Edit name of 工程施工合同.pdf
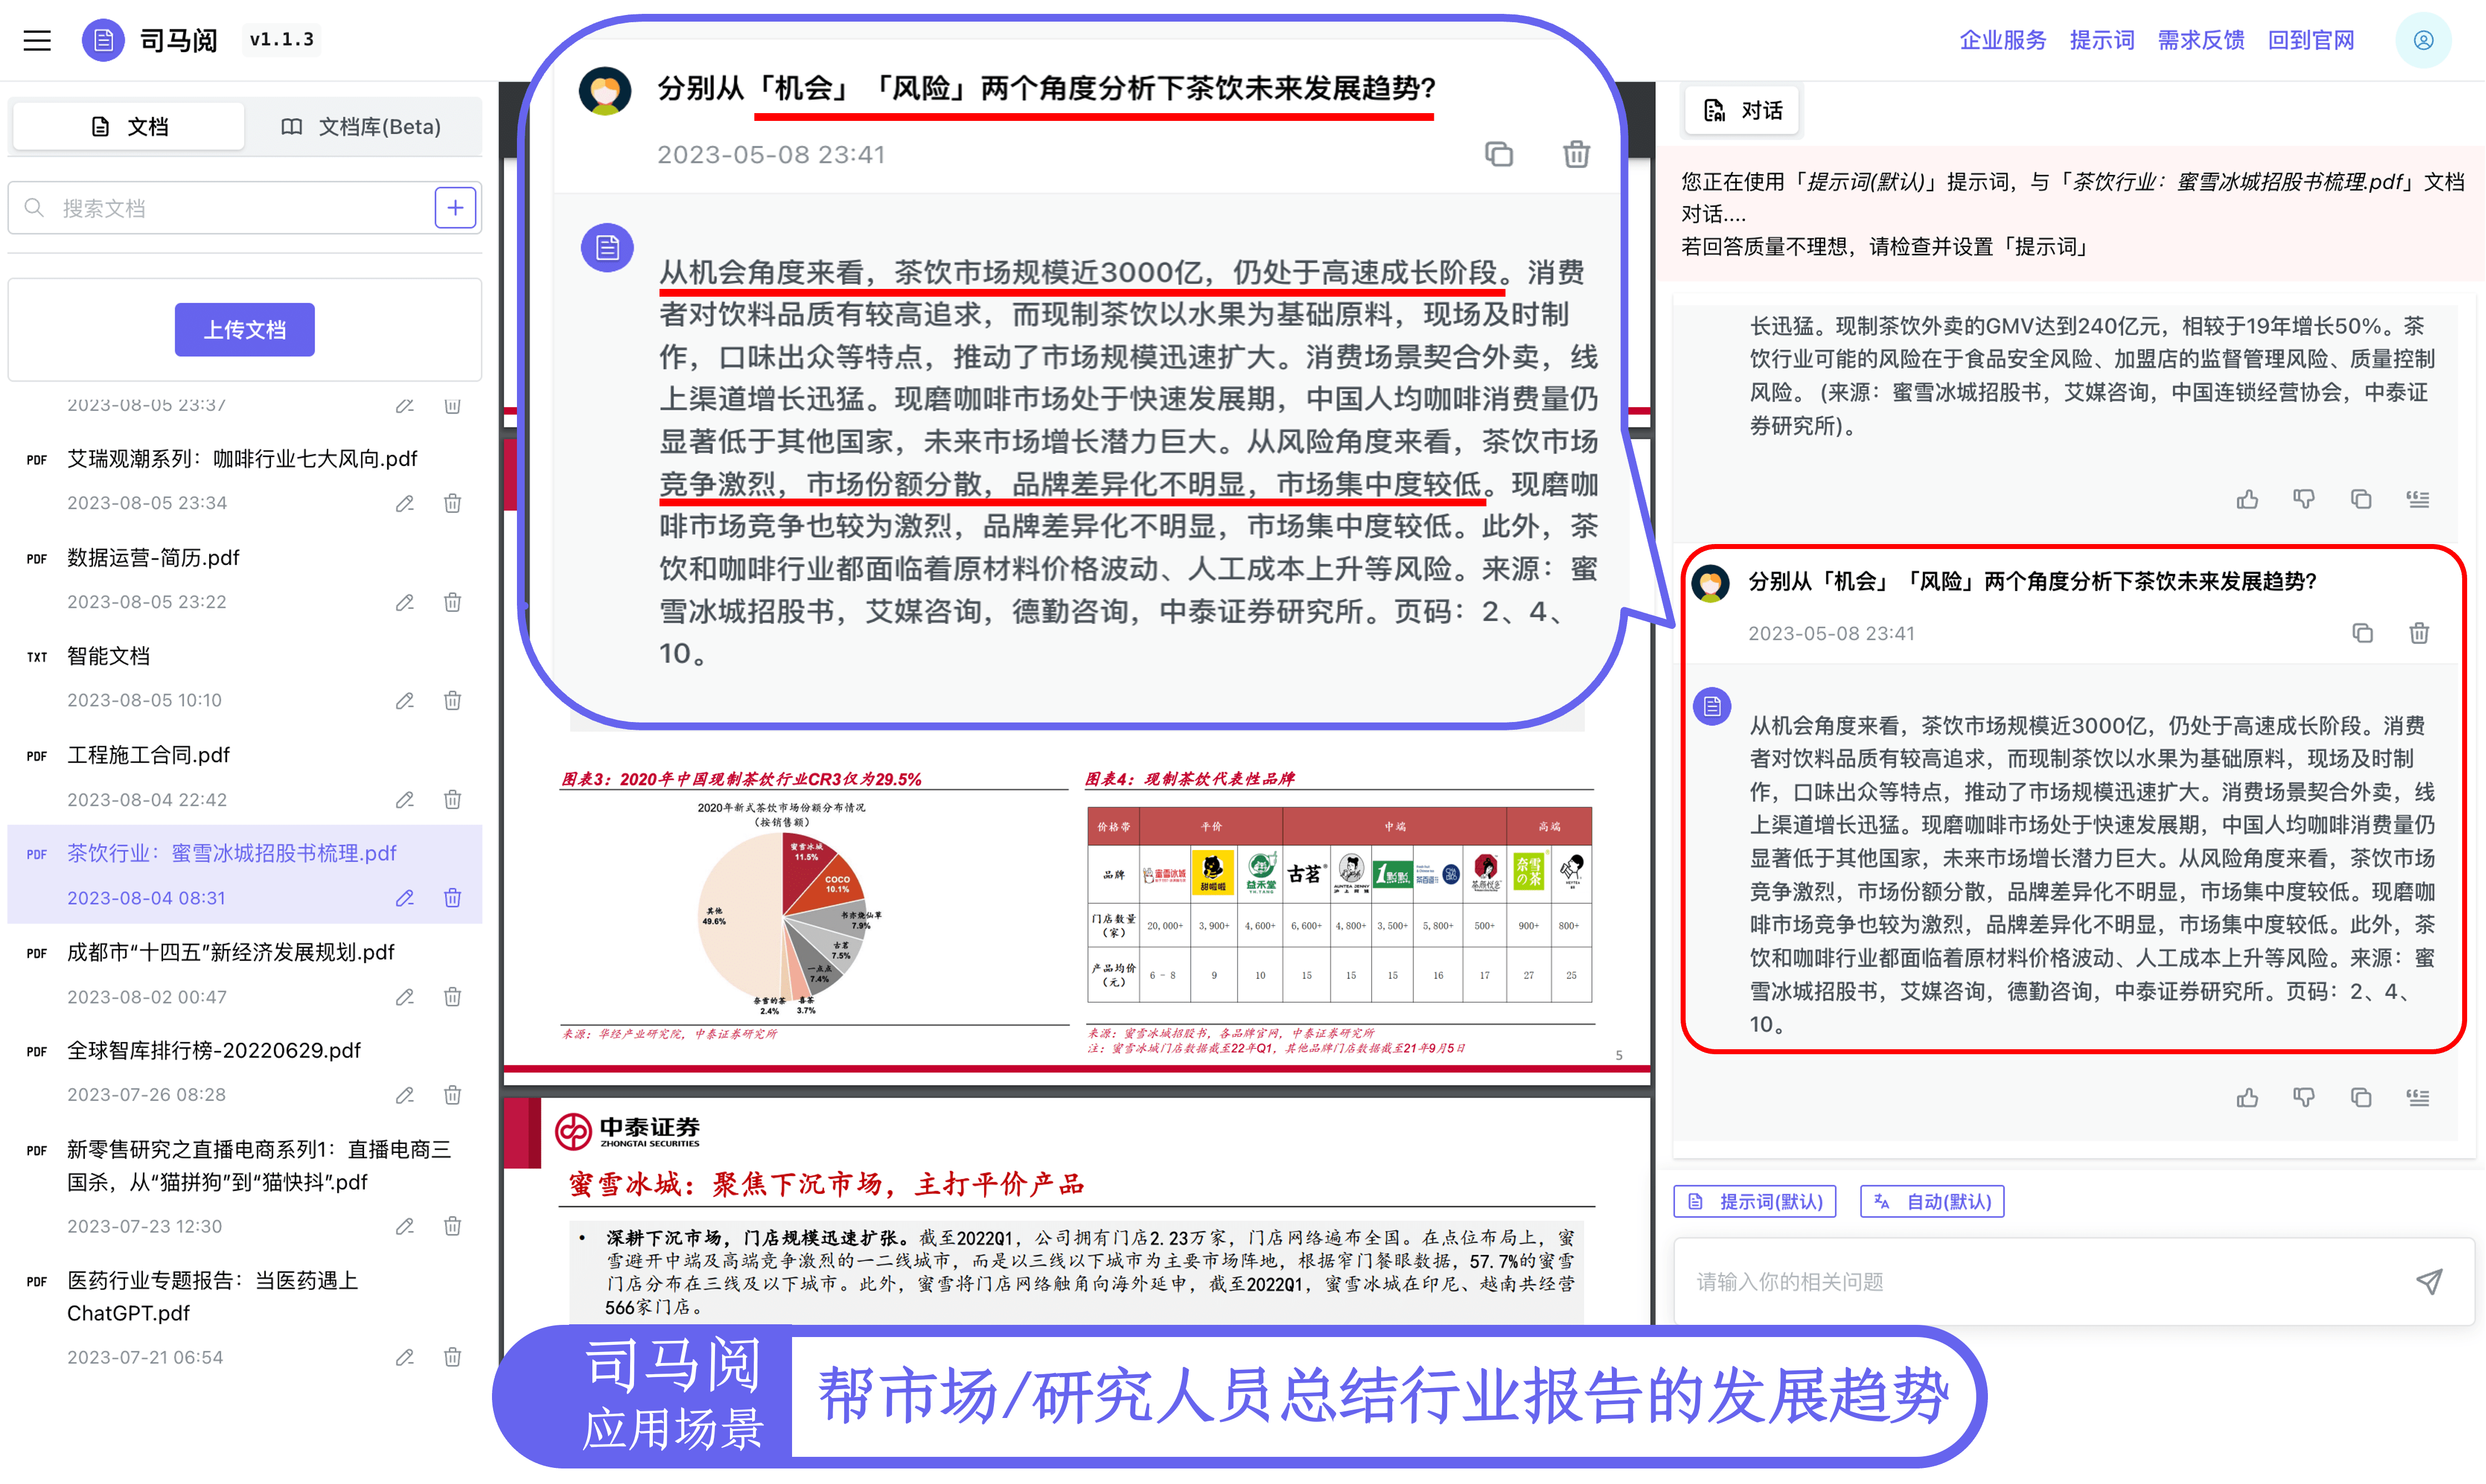 coord(404,799)
